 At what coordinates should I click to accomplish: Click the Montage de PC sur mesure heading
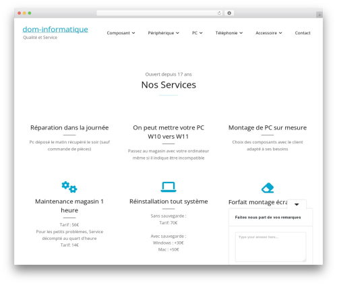[x=268, y=127]
